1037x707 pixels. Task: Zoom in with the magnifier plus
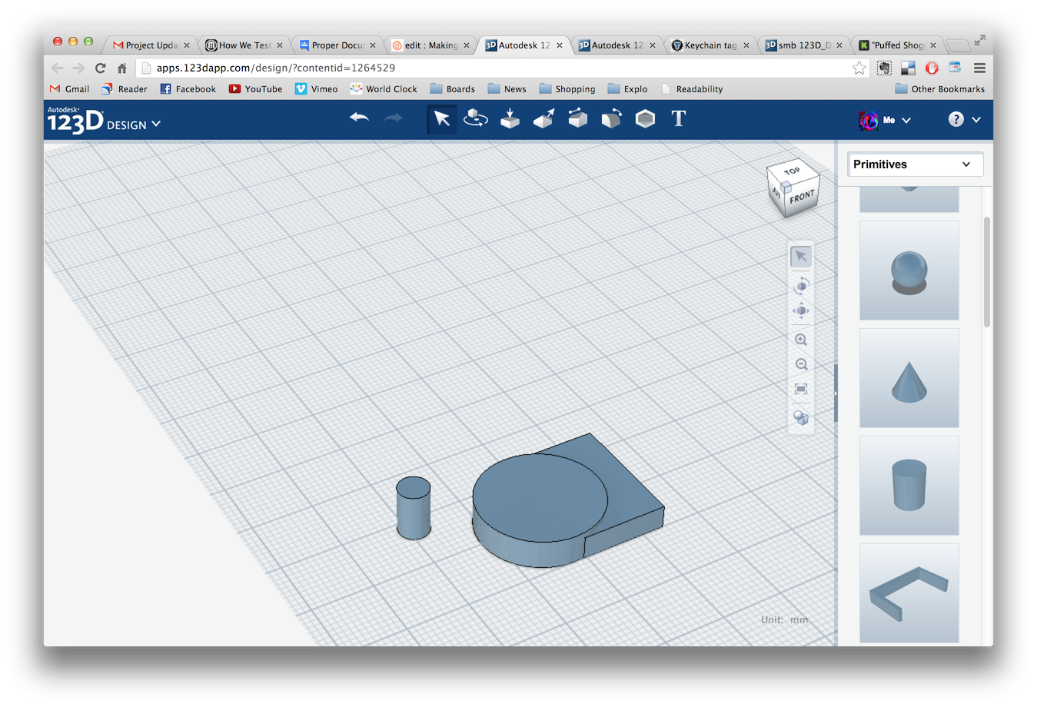pos(801,340)
